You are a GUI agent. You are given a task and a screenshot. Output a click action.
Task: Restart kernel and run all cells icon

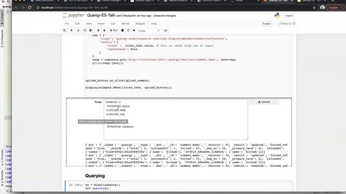(134, 31)
